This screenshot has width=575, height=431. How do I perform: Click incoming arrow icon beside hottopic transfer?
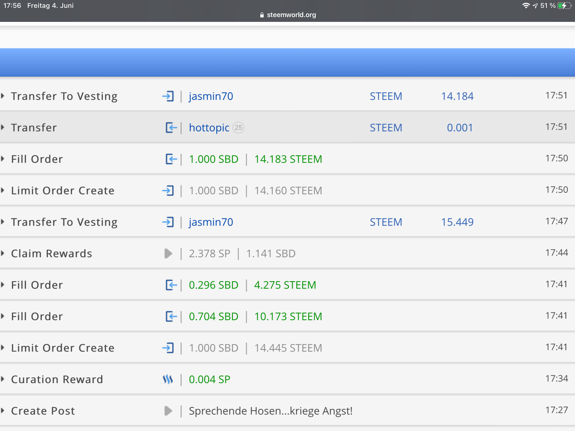tap(171, 128)
